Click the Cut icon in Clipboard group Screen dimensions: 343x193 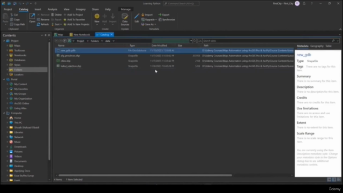click(x=12, y=14)
